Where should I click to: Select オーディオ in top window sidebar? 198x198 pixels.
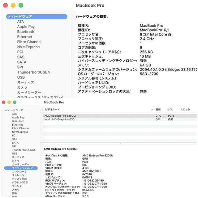click(x=26, y=82)
